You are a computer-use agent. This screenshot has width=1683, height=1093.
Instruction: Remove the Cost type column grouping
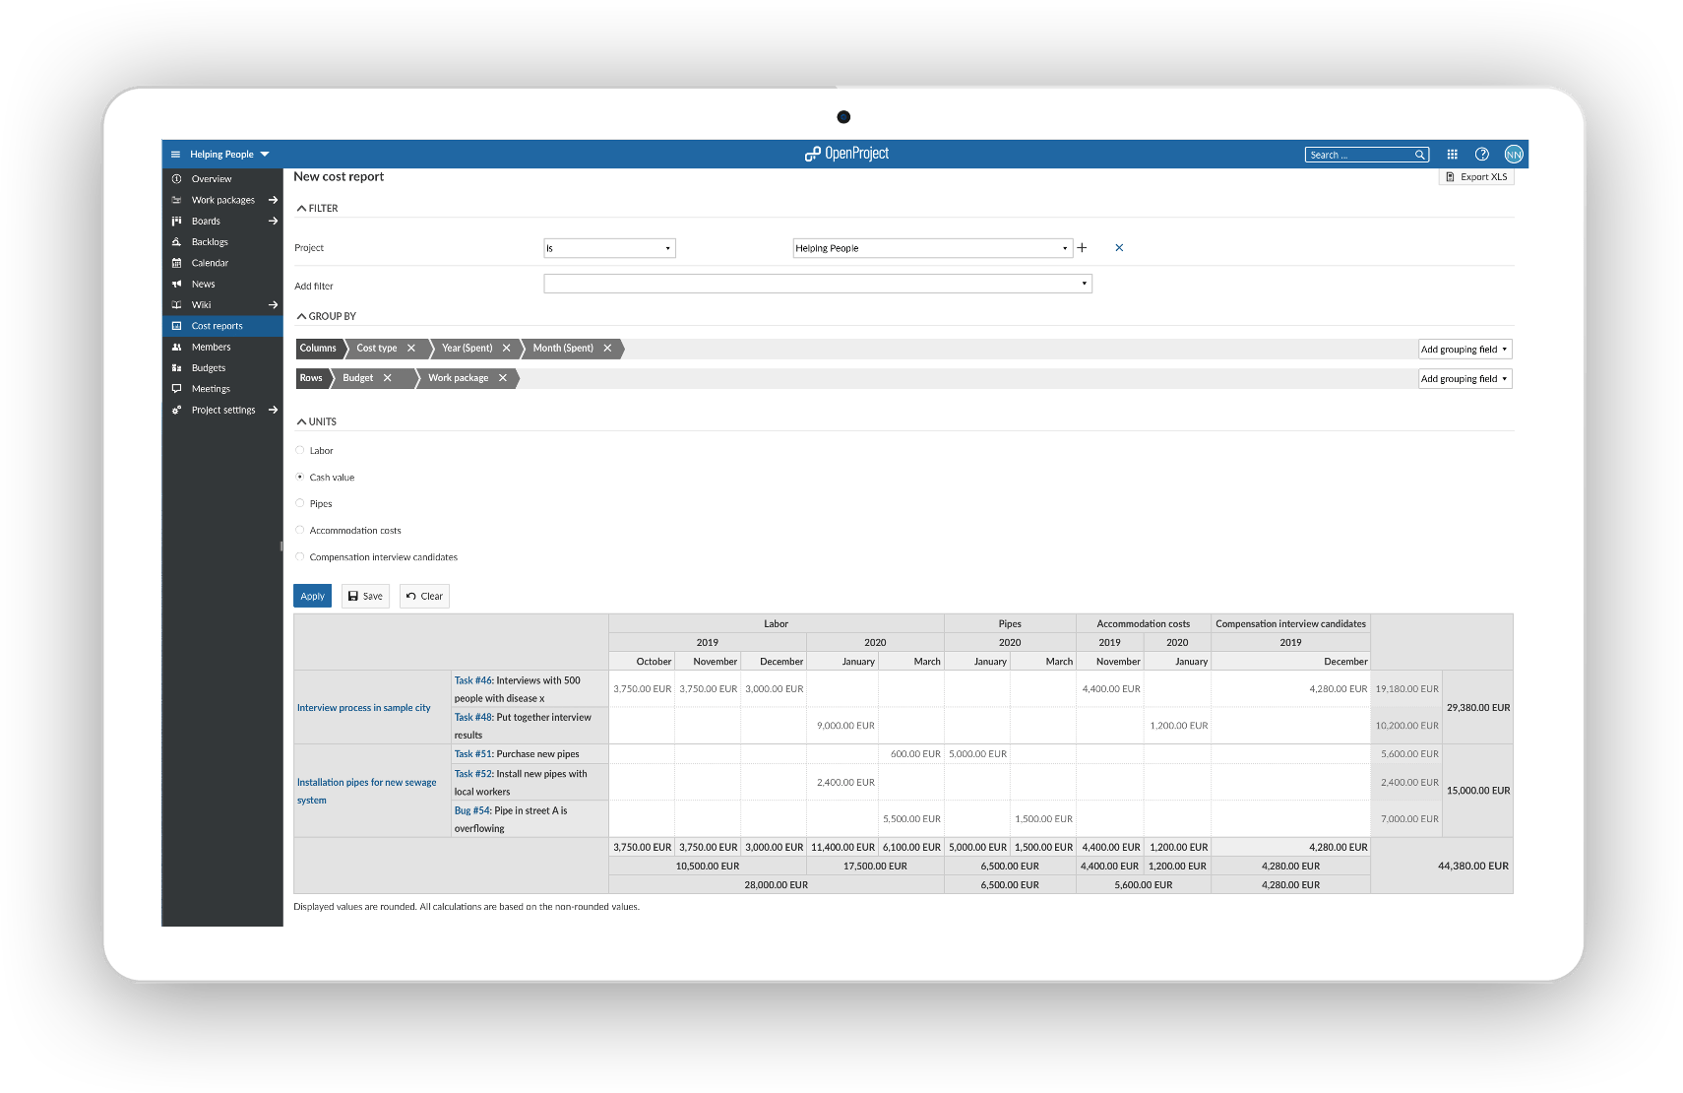411,349
